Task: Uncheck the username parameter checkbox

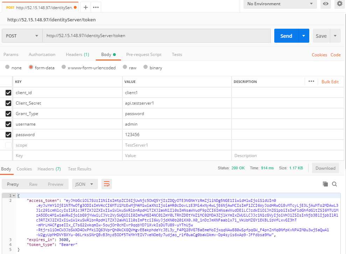Action: (x=8, y=124)
